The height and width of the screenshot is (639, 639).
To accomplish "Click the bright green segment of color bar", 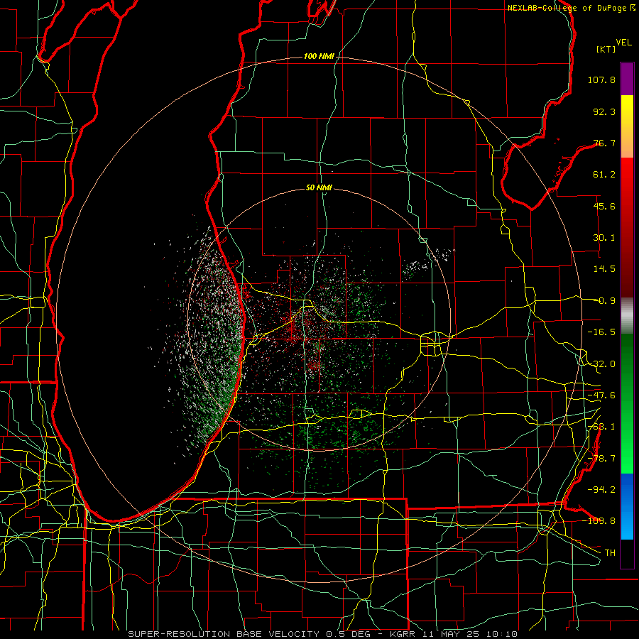I will click(627, 403).
